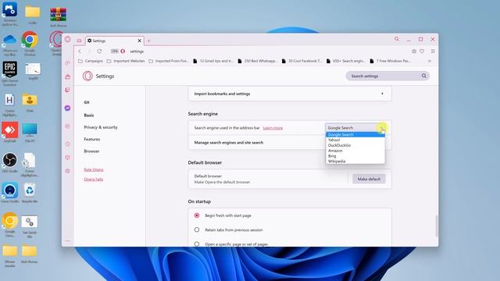Image resolution: width=500 pixels, height=281 pixels.
Task: Show more bookmarks overflow chevron
Action: (x=430, y=61)
